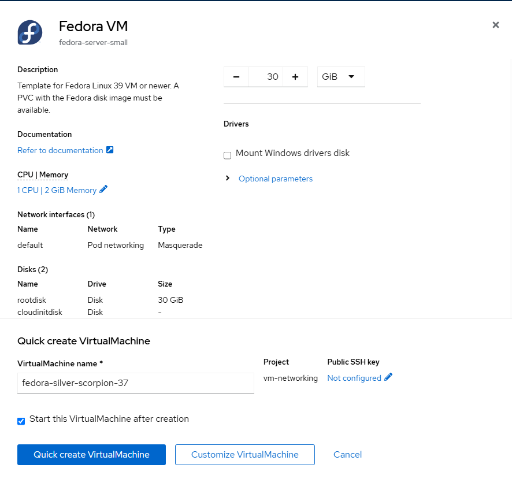Screen dimensions: 512x479
Task: Decrease disk size with minus button
Action: coord(236,77)
